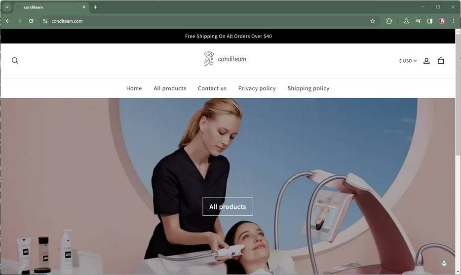Open the Chrome three-dot menu
Image resolution: width=461 pixels, height=275 pixels.
pyautogui.click(x=454, y=21)
